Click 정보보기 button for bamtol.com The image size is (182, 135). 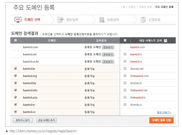pyautogui.click(x=108, y=47)
